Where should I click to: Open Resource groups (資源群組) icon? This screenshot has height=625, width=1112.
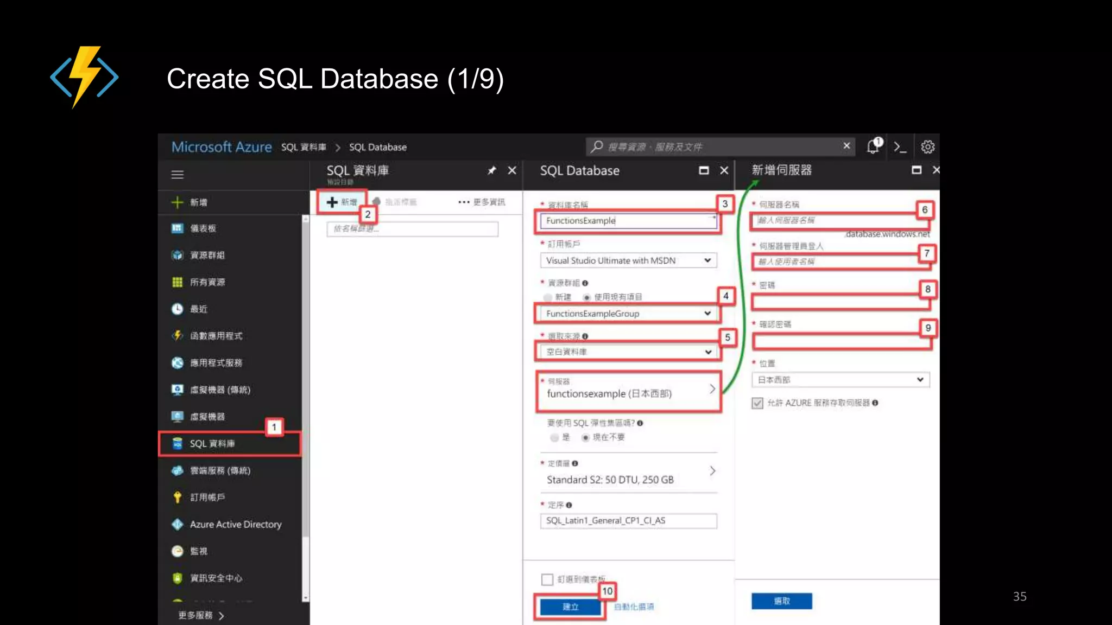coord(177,255)
